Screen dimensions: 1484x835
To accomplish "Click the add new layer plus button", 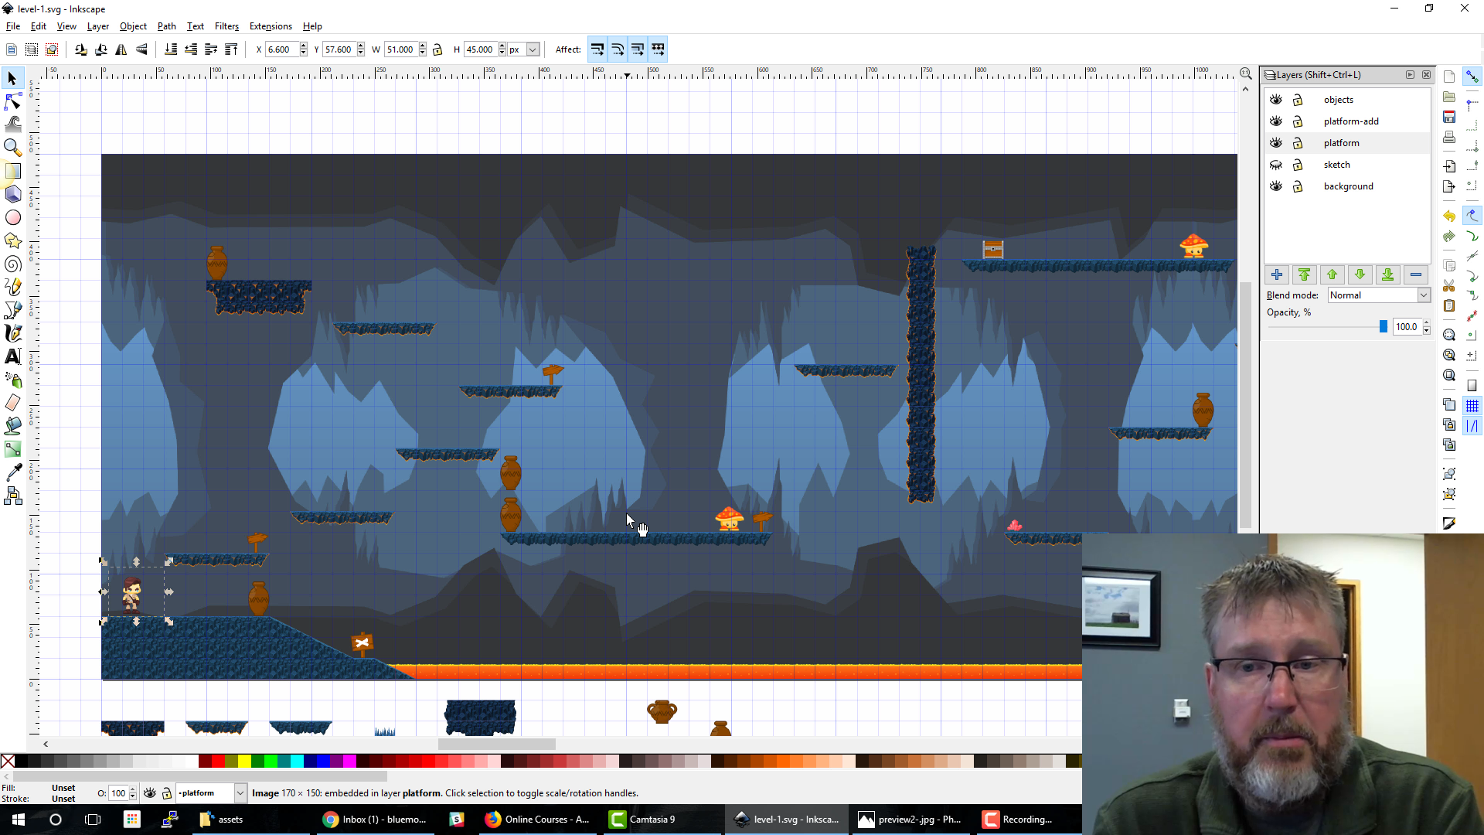I will click(1276, 274).
